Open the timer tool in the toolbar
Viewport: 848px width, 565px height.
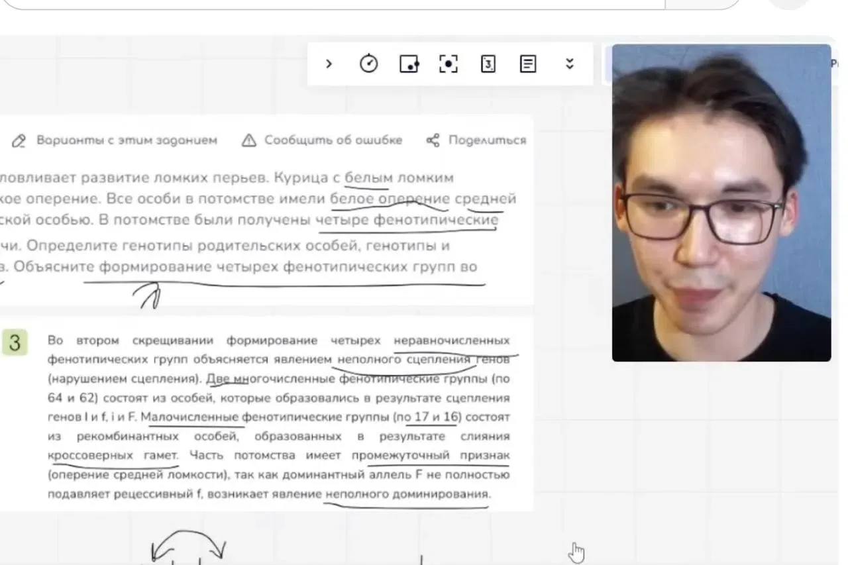[368, 64]
